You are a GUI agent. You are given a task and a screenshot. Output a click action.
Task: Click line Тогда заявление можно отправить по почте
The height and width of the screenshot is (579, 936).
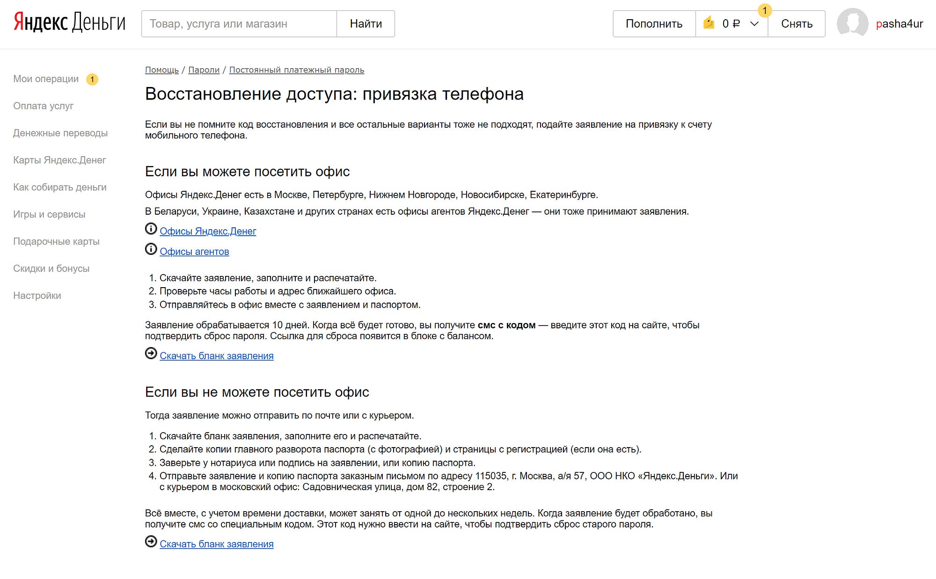click(279, 415)
